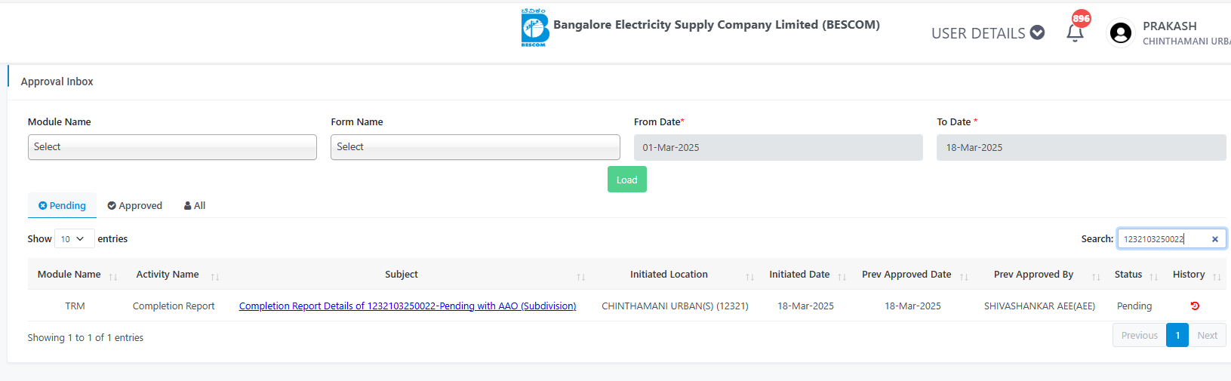Image resolution: width=1231 pixels, height=381 pixels.
Task: Clear the search box with the X icon
Action: [x=1215, y=239]
